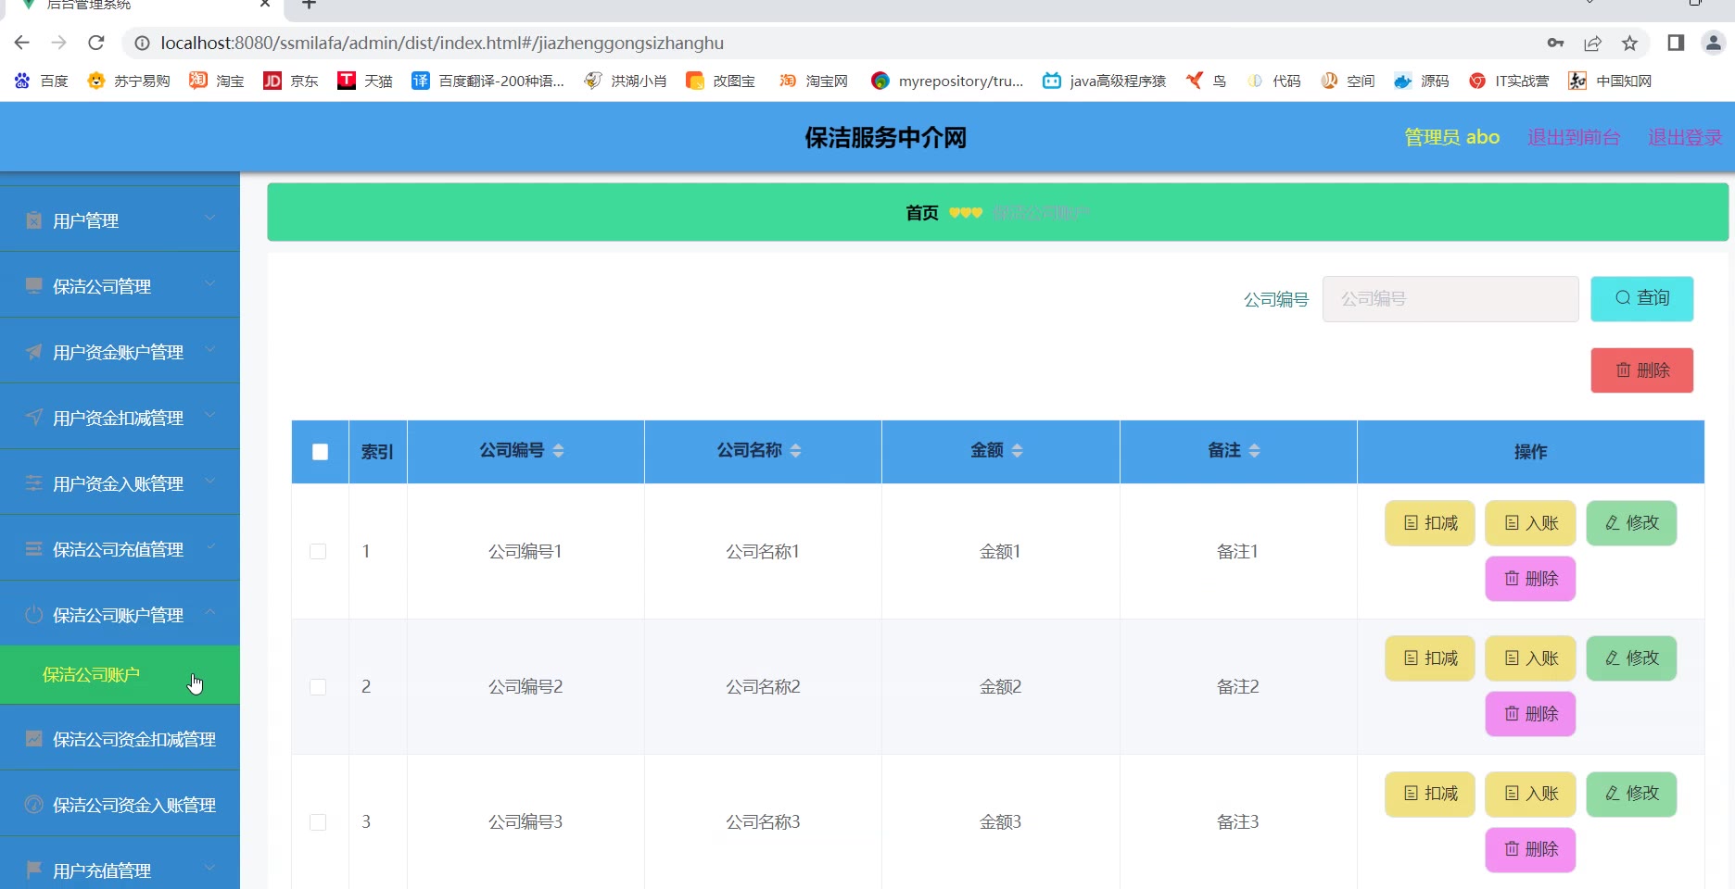
Task: Focus the 公司编号 search input field
Action: [1450, 299]
